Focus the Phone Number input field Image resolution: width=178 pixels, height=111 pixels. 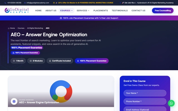pyautogui.click(x=145, y=102)
